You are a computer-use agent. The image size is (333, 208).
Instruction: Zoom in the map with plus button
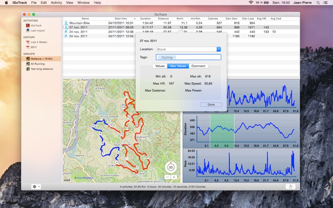click(174, 177)
